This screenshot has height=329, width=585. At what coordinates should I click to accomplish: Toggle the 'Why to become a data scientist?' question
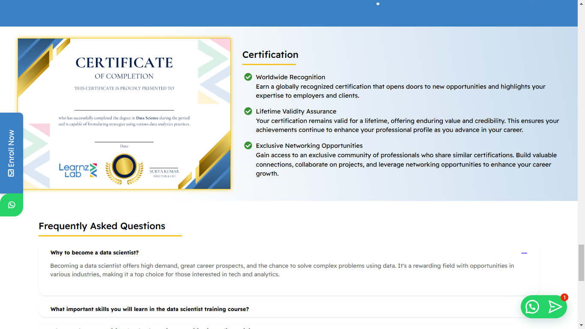point(95,253)
